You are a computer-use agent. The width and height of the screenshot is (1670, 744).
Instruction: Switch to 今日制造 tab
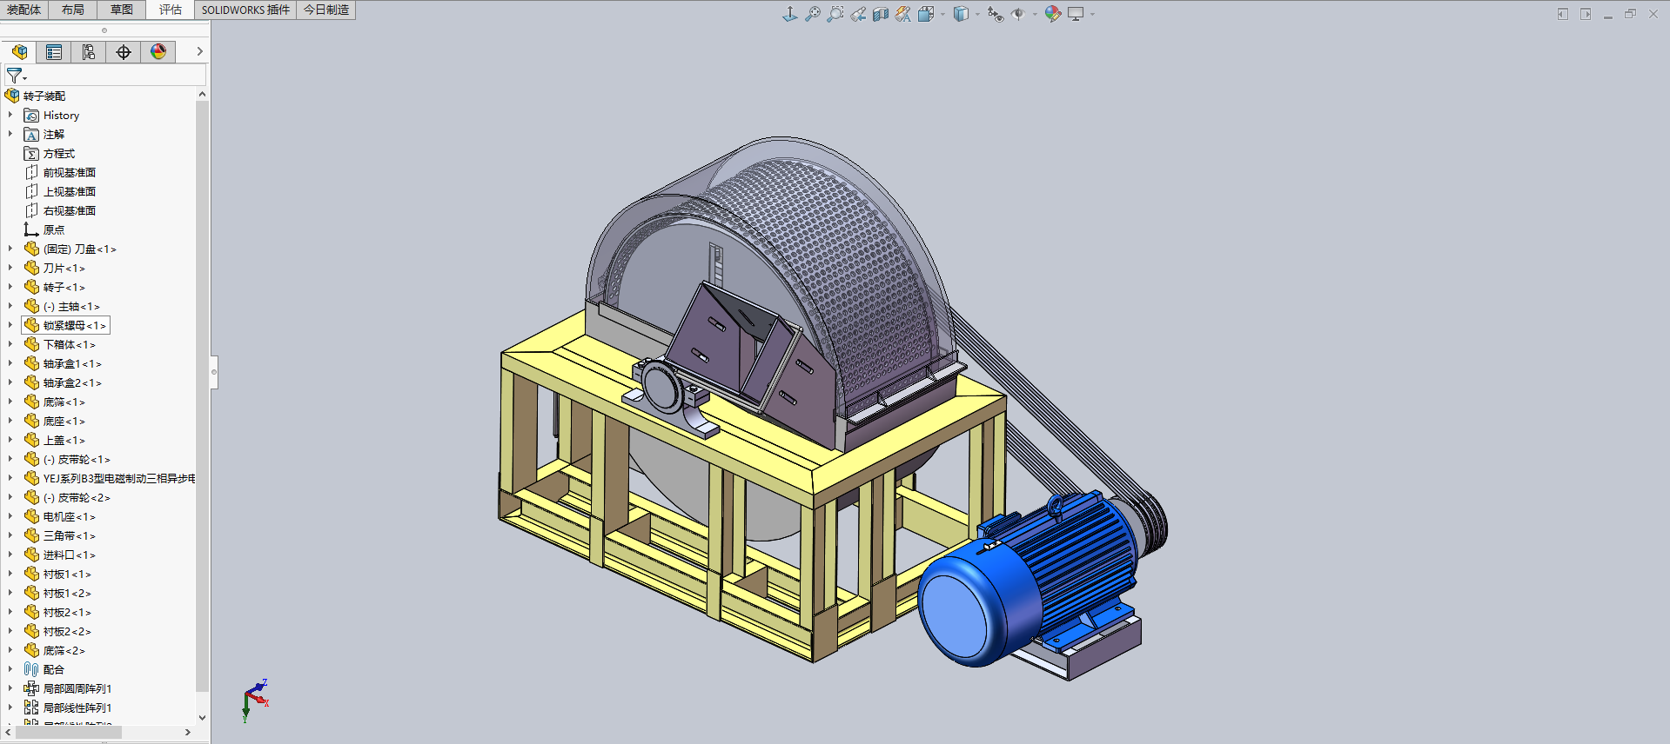(x=326, y=10)
